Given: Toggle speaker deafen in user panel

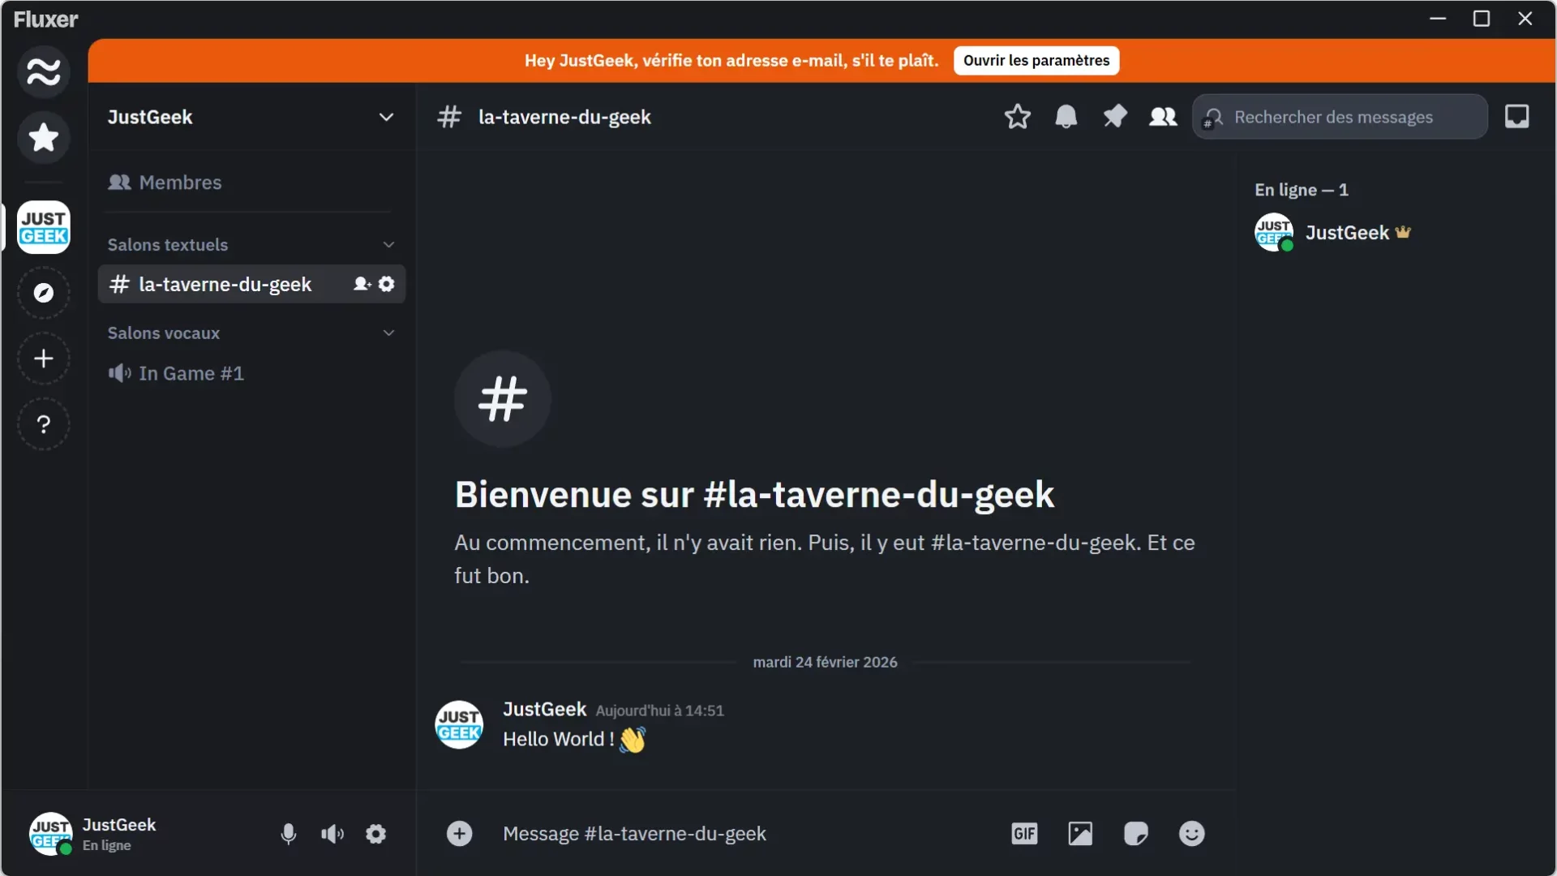Looking at the screenshot, I should [x=332, y=834].
